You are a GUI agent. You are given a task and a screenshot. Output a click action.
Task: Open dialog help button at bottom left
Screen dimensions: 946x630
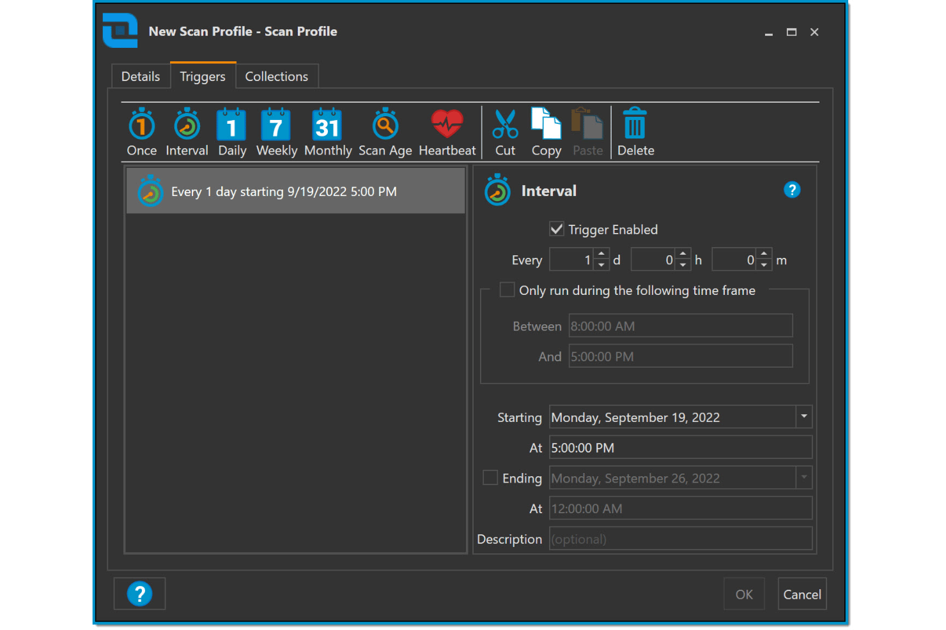(x=139, y=594)
